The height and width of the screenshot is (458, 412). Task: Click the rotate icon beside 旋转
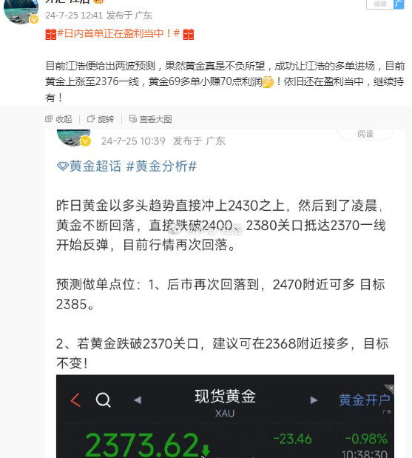click(91, 119)
